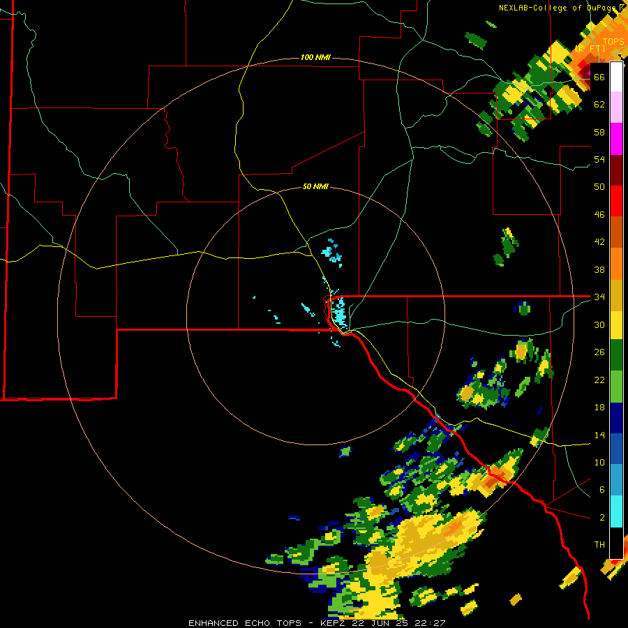This screenshot has height=628, width=628.
Task: Click the 10 legend value
Action: 599,462
